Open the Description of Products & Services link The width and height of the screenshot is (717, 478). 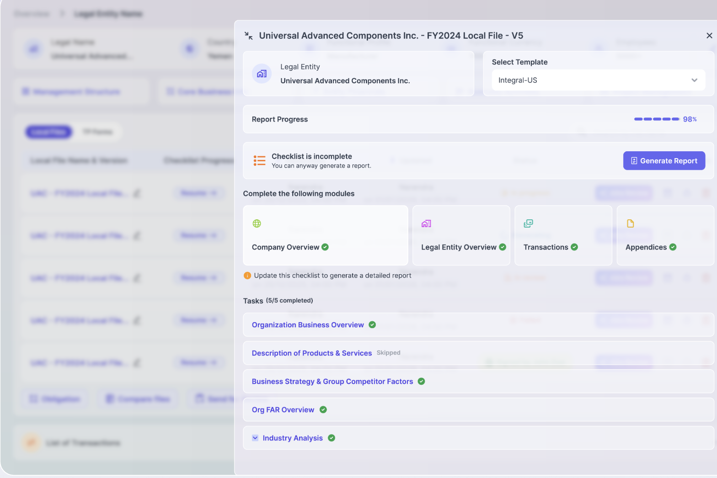[x=312, y=353]
